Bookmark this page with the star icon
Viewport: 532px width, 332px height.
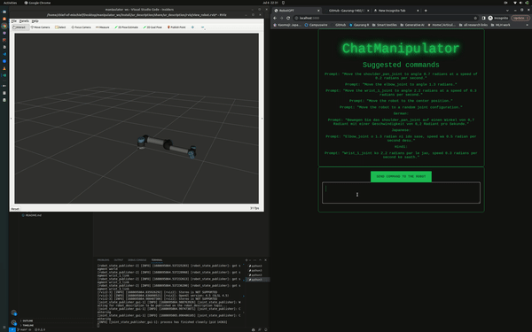coord(475,18)
